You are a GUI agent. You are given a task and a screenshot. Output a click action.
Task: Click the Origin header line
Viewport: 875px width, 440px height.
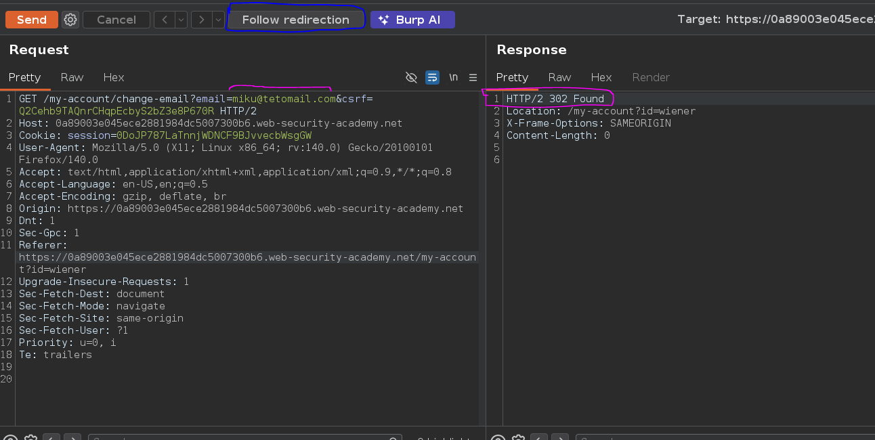click(241, 208)
